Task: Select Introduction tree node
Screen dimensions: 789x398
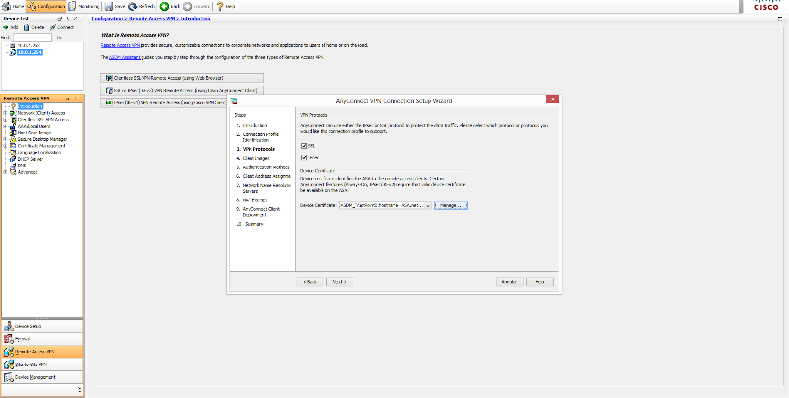Action: click(30, 106)
